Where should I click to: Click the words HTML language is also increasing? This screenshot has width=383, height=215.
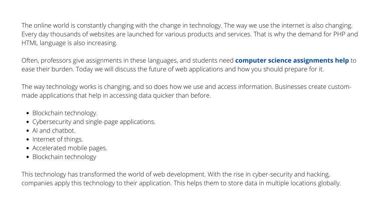(x=69, y=43)
